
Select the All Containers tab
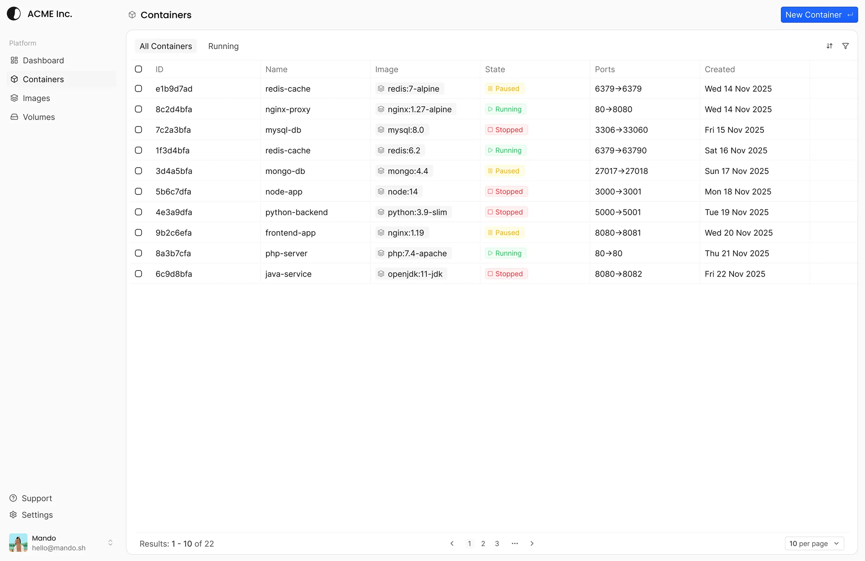tap(165, 46)
